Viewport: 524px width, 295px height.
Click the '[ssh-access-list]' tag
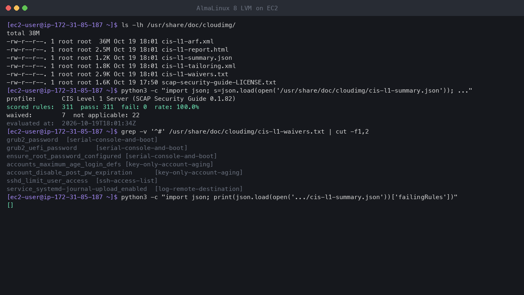pos(126,181)
